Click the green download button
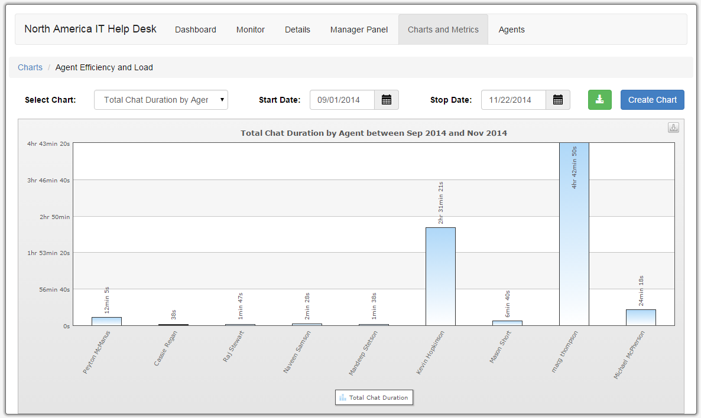This screenshot has width=701, height=418. click(x=599, y=100)
